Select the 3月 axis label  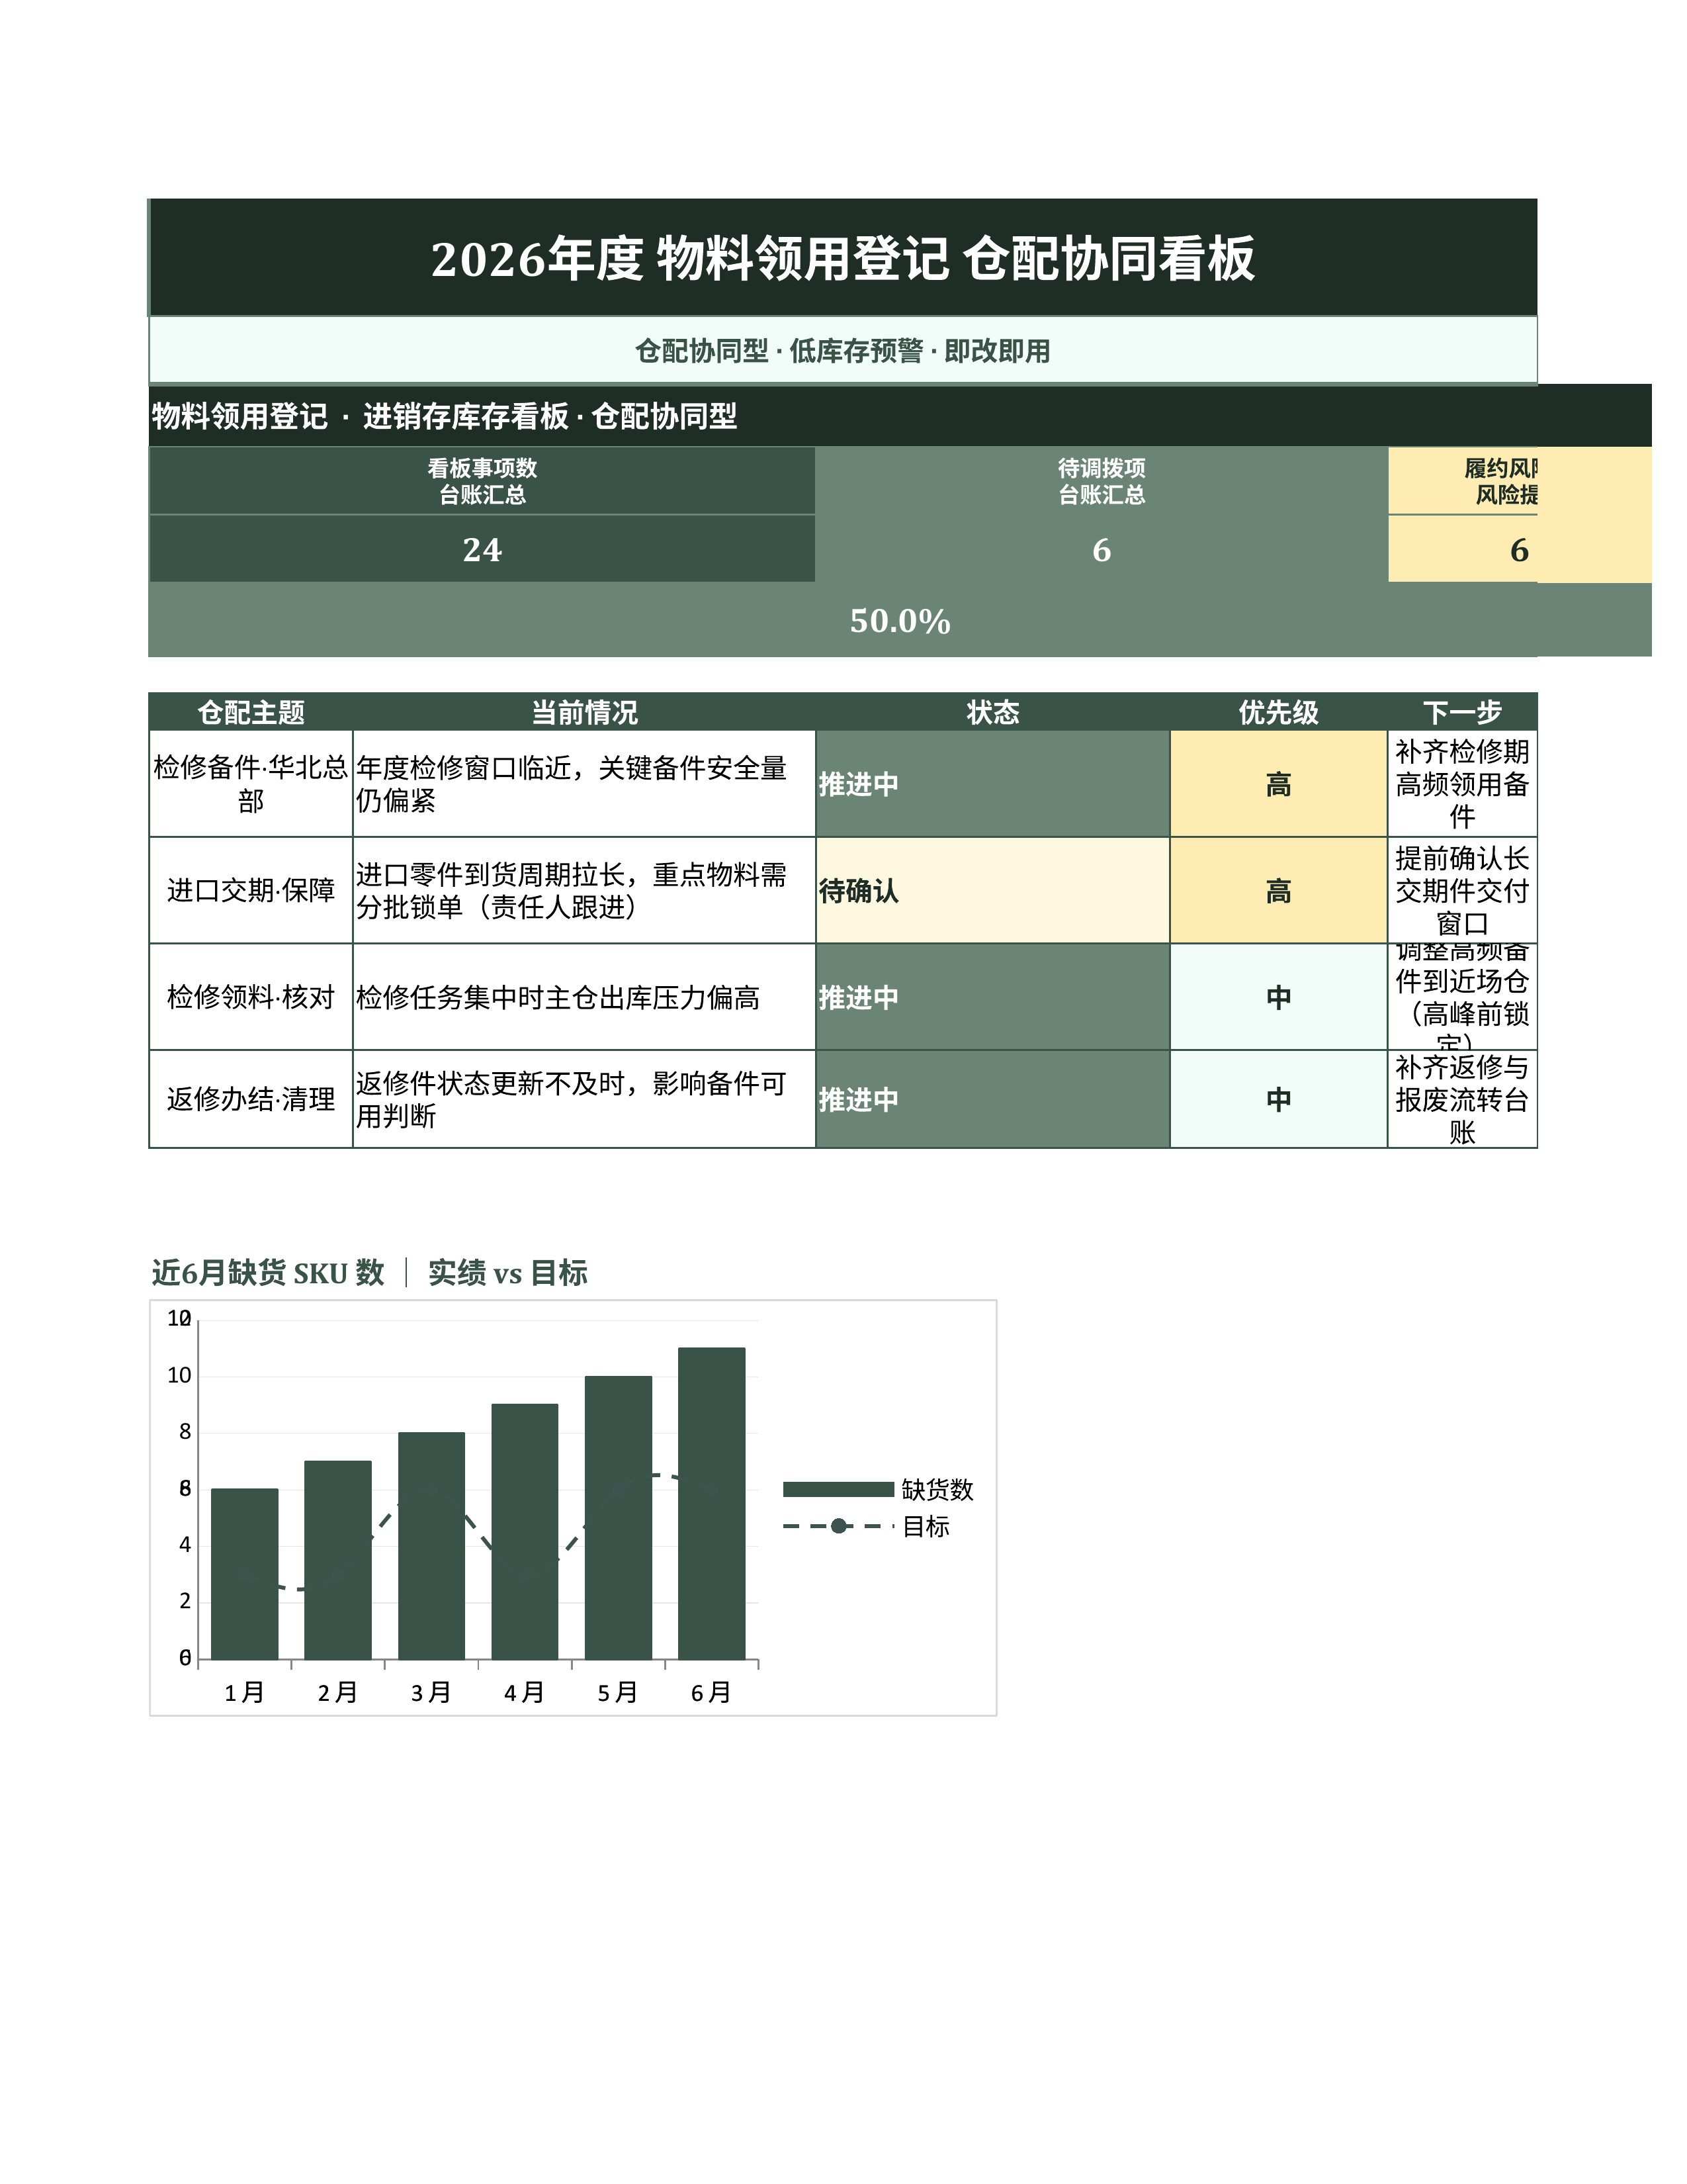click(x=431, y=1692)
